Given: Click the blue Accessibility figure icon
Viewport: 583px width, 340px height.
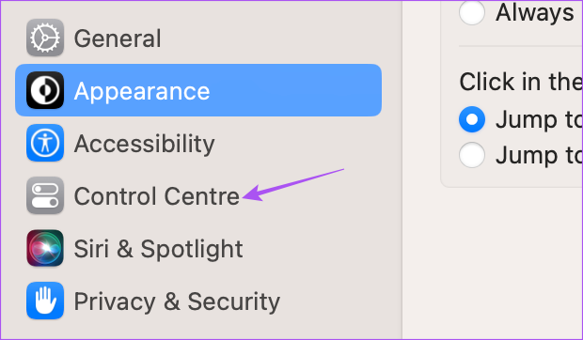Looking at the screenshot, I should click(45, 143).
